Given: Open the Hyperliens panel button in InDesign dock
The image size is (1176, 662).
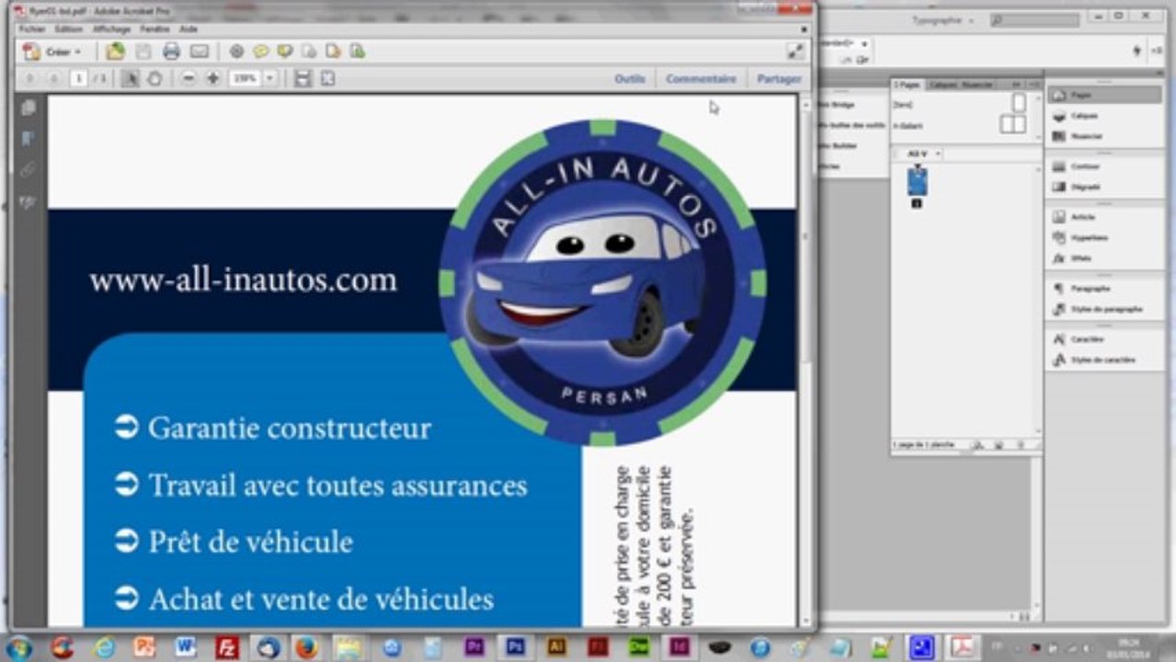Looking at the screenshot, I should click(x=1104, y=237).
